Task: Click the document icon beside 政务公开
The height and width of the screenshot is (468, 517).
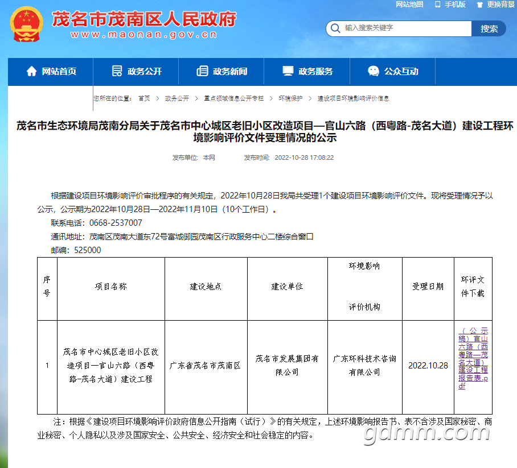Action: coord(117,71)
